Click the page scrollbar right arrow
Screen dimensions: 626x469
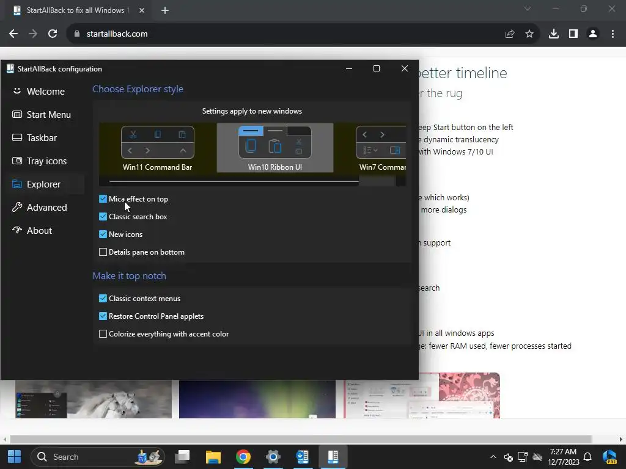[x=621, y=439]
